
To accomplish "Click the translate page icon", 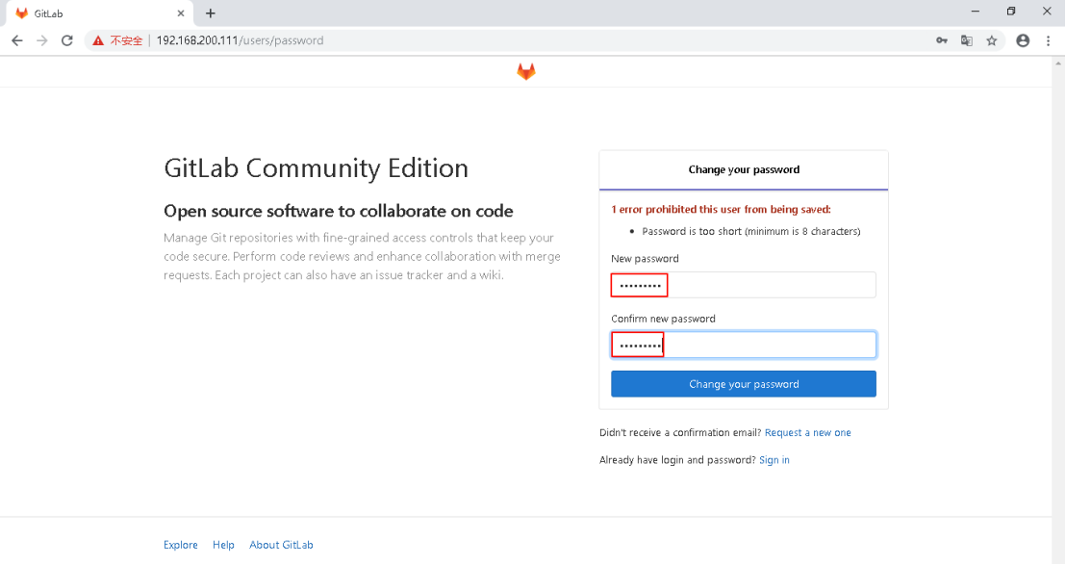I will click(967, 40).
